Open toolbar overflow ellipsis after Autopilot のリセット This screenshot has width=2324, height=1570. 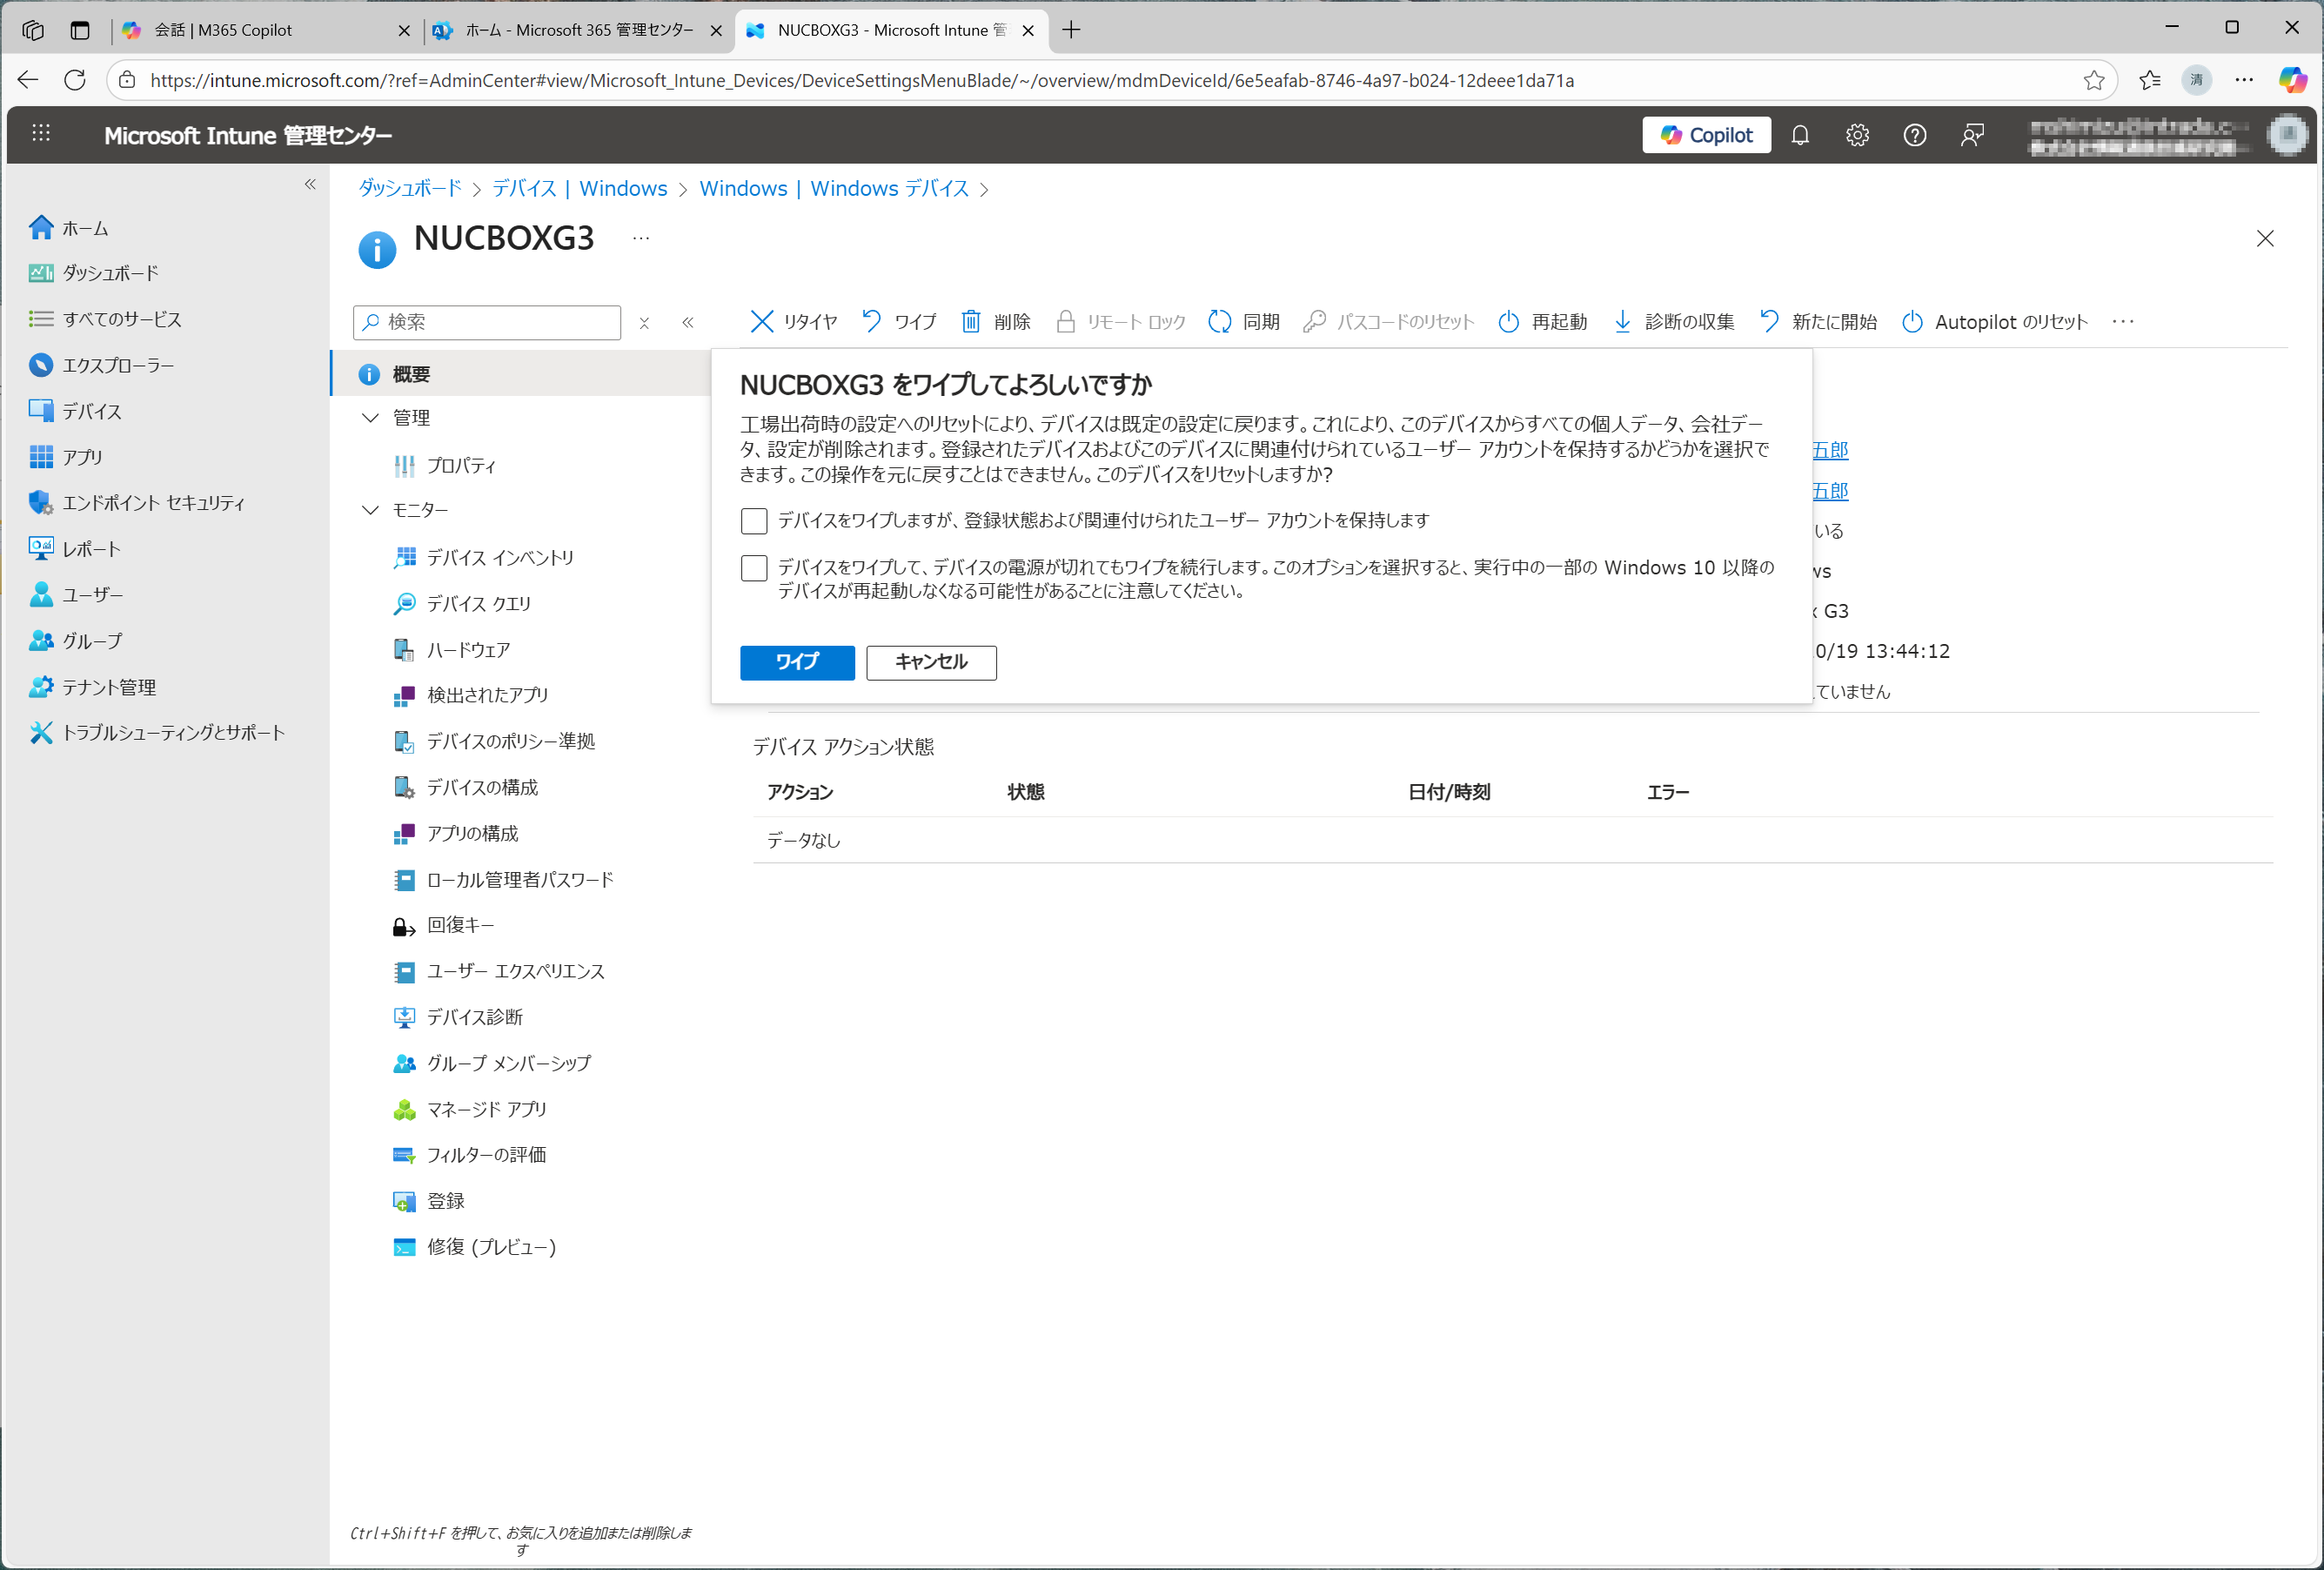[x=2122, y=321]
